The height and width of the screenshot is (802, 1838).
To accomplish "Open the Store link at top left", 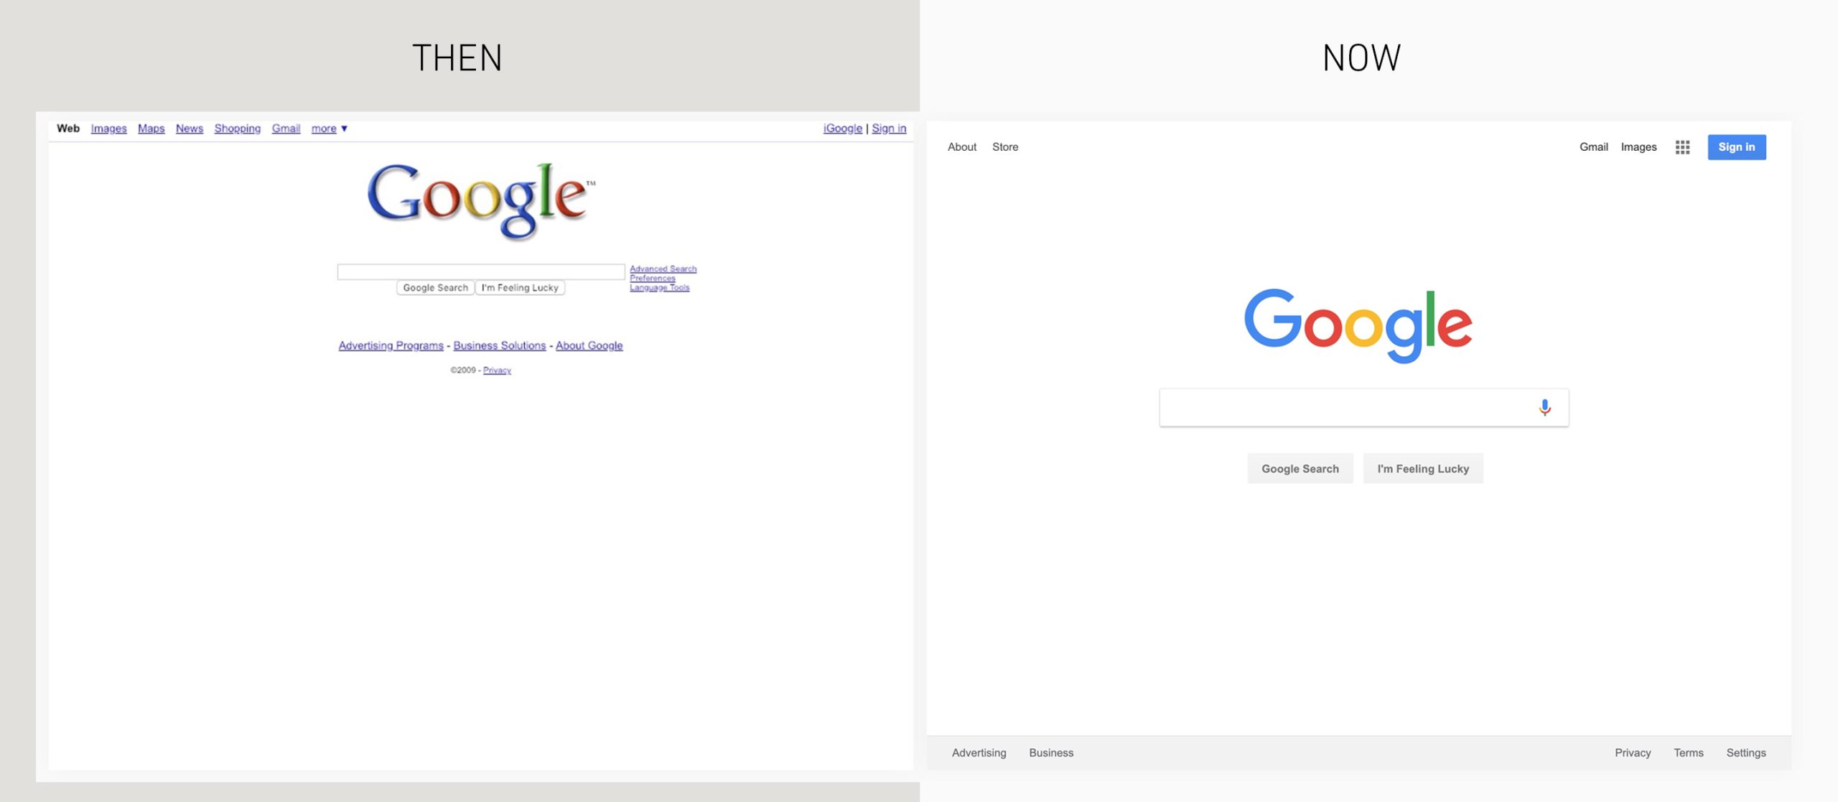I will [1004, 147].
